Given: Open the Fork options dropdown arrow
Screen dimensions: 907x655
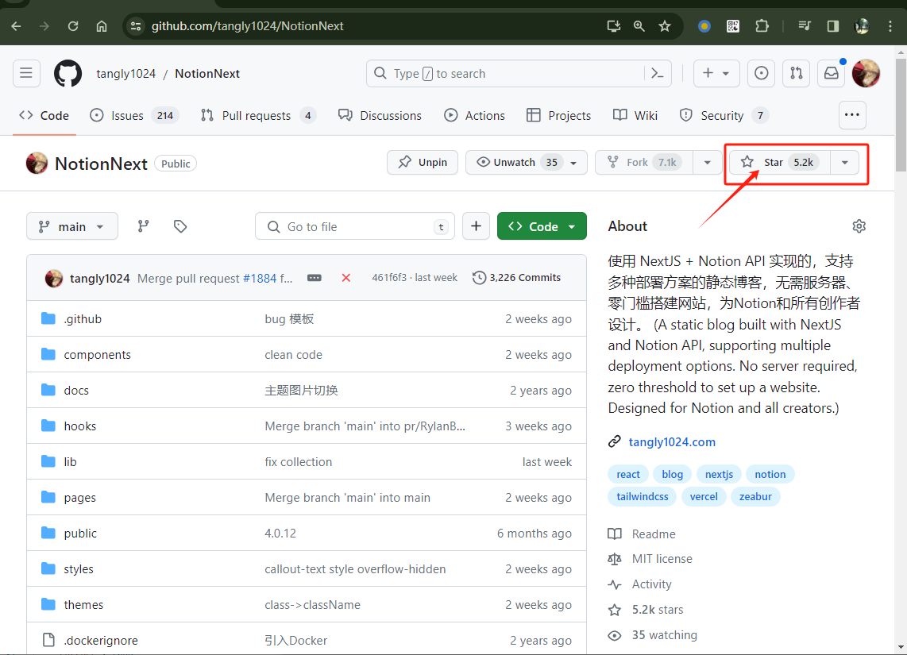Looking at the screenshot, I should click(x=708, y=163).
